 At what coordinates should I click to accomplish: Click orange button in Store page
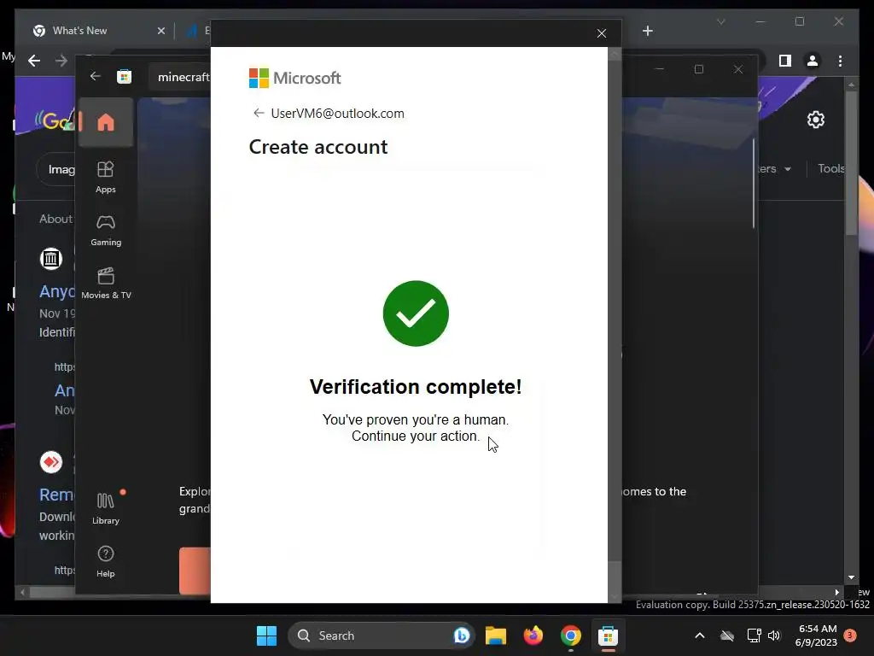click(195, 571)
